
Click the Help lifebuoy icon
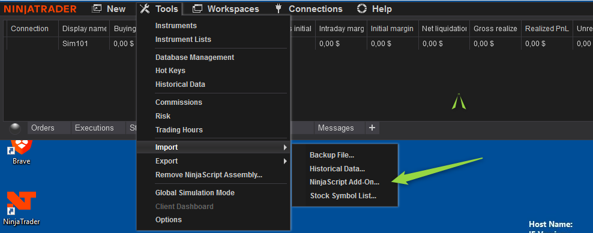point(362,9)
